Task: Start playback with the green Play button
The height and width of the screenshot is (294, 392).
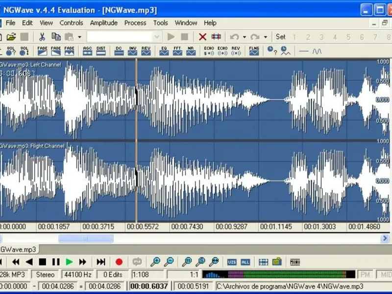Action: coord(69,262)
